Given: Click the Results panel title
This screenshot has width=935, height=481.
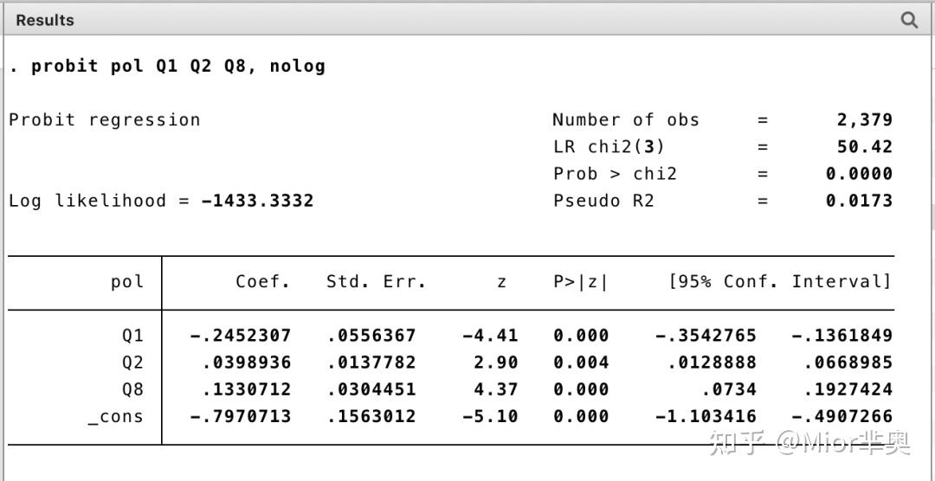Looking at the screenshot, I should click(x=45, y=20).
